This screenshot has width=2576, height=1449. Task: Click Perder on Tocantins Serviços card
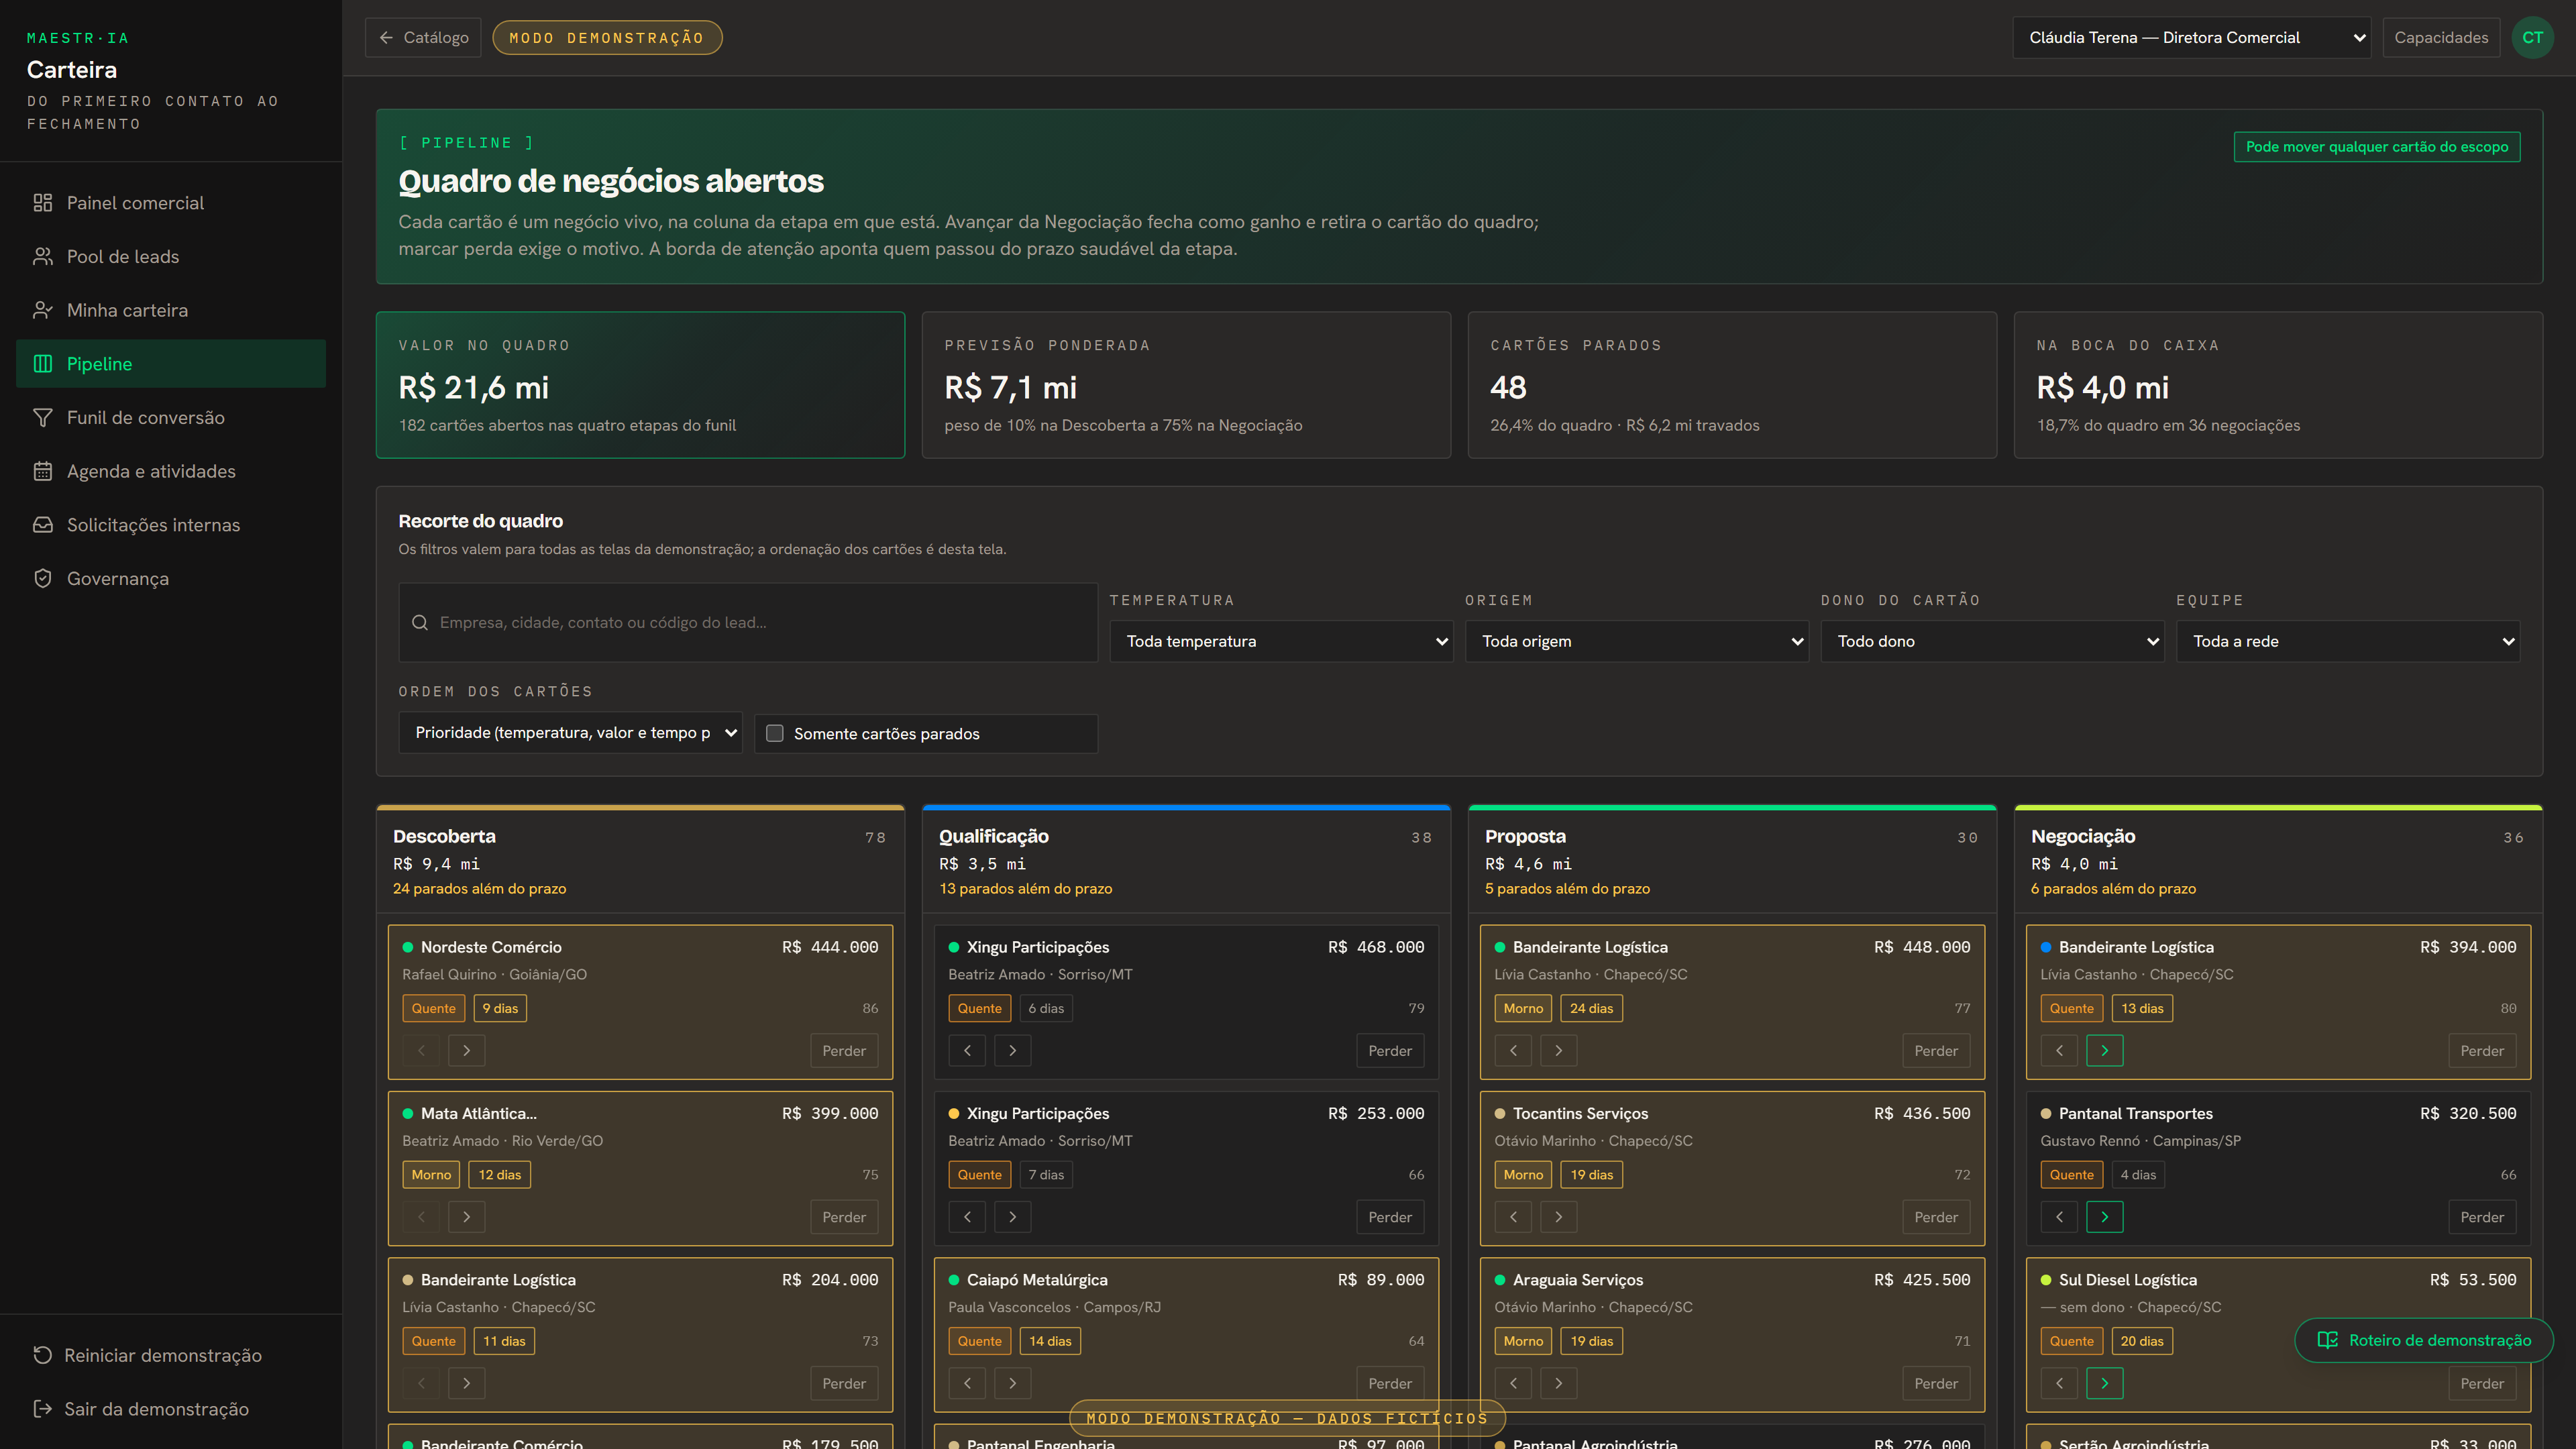(x=1936, y=1217)
